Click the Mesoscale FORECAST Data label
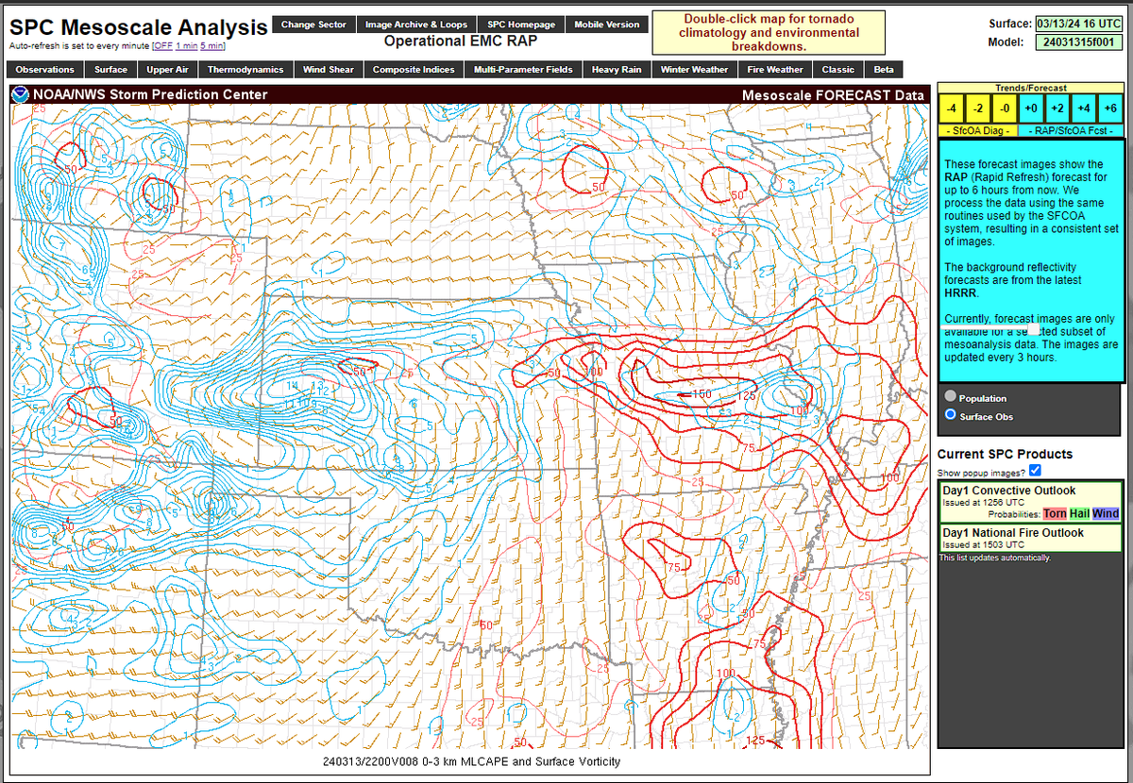This screenshot has height=783, width=1133. tap(834, 95)
